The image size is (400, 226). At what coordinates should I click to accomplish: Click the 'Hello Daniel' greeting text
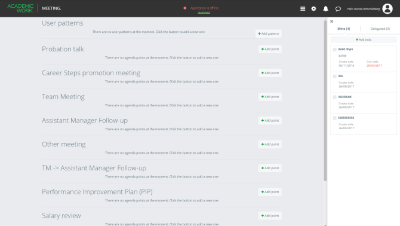363,9
